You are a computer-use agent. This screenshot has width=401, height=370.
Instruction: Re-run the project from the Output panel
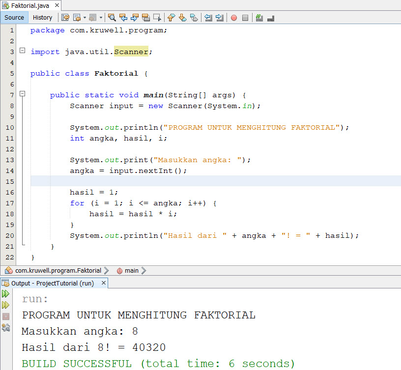click(x=5, y=294)
